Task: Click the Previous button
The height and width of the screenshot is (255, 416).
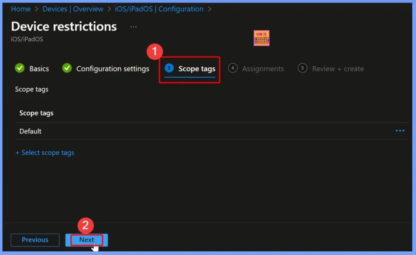Action: point(35,240)
